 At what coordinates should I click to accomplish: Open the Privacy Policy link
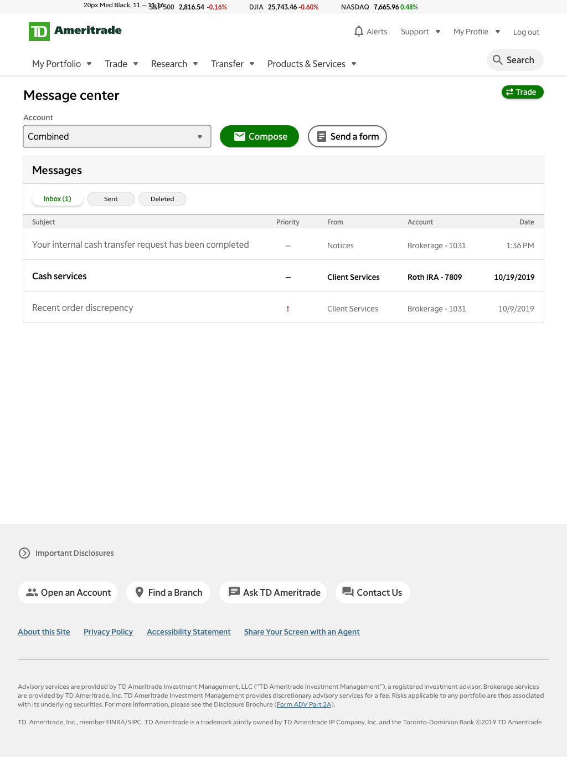(108, 632)
